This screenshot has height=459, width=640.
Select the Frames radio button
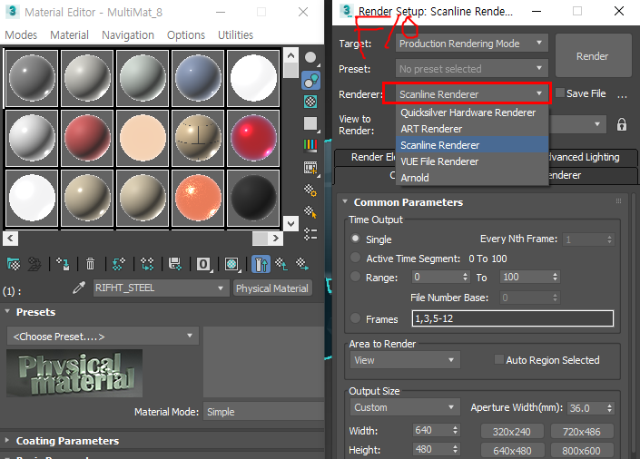pos(356,318)
